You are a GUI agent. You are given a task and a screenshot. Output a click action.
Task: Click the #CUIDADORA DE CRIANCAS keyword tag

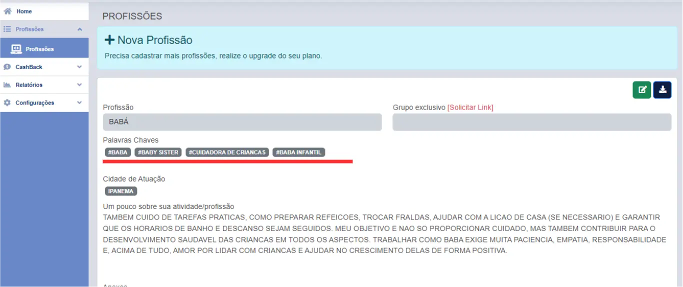point(227,152)
